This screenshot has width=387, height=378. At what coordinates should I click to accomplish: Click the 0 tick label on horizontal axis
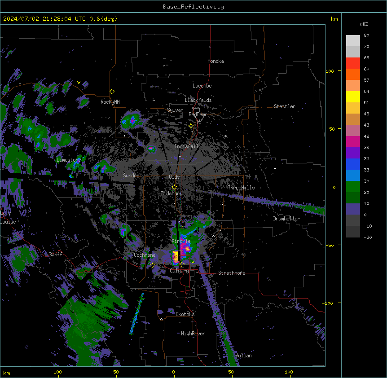[173, 372]
